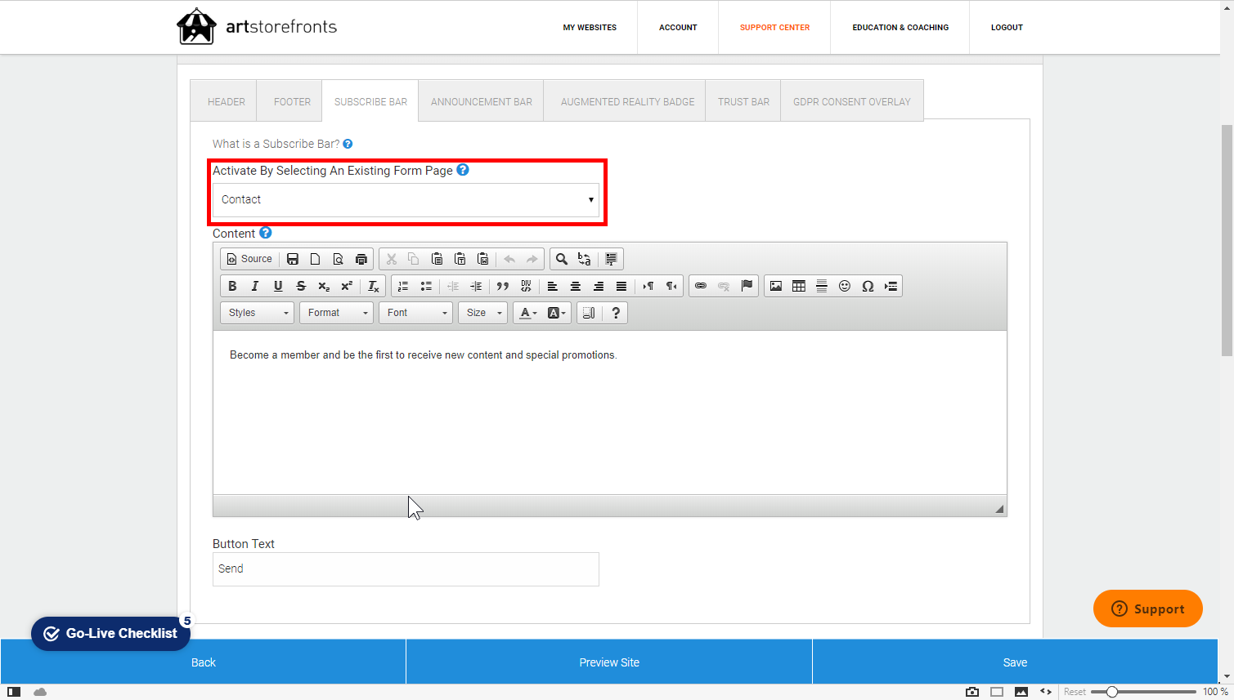Viewport: 1234px width, 700px height.
Task: Open the Trust Bar tab
Action: [743, 102]
